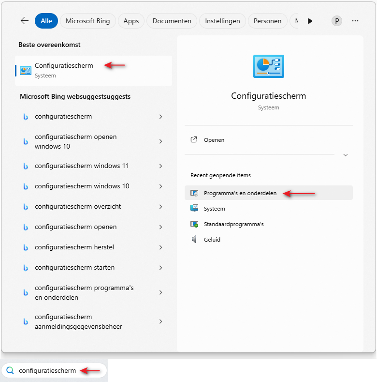Open Standaardprogramma's recent item
377x382 pixels.
click(x=269, y=224)
